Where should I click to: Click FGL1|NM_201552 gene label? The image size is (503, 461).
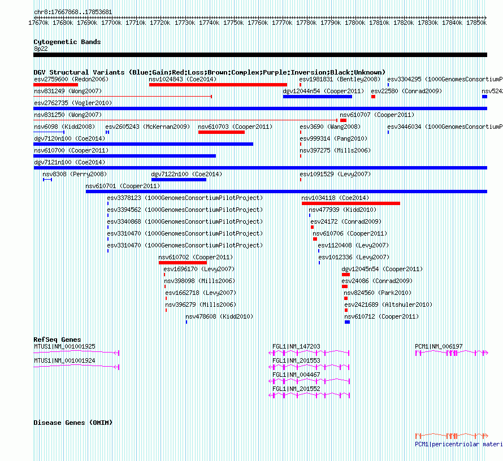pyautogui.click(x=296, y=389)
